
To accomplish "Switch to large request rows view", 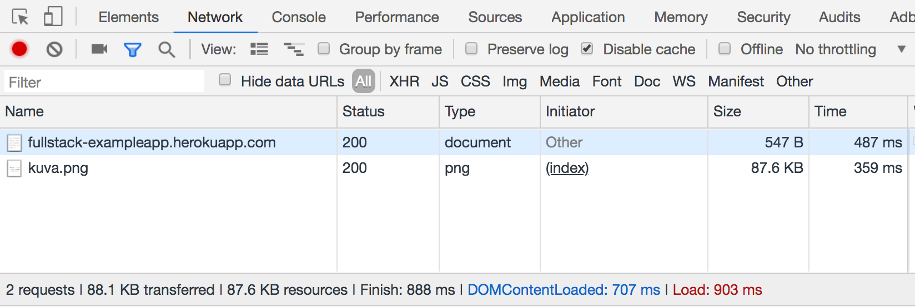I will pyautogui.click(x=259, y=49).
